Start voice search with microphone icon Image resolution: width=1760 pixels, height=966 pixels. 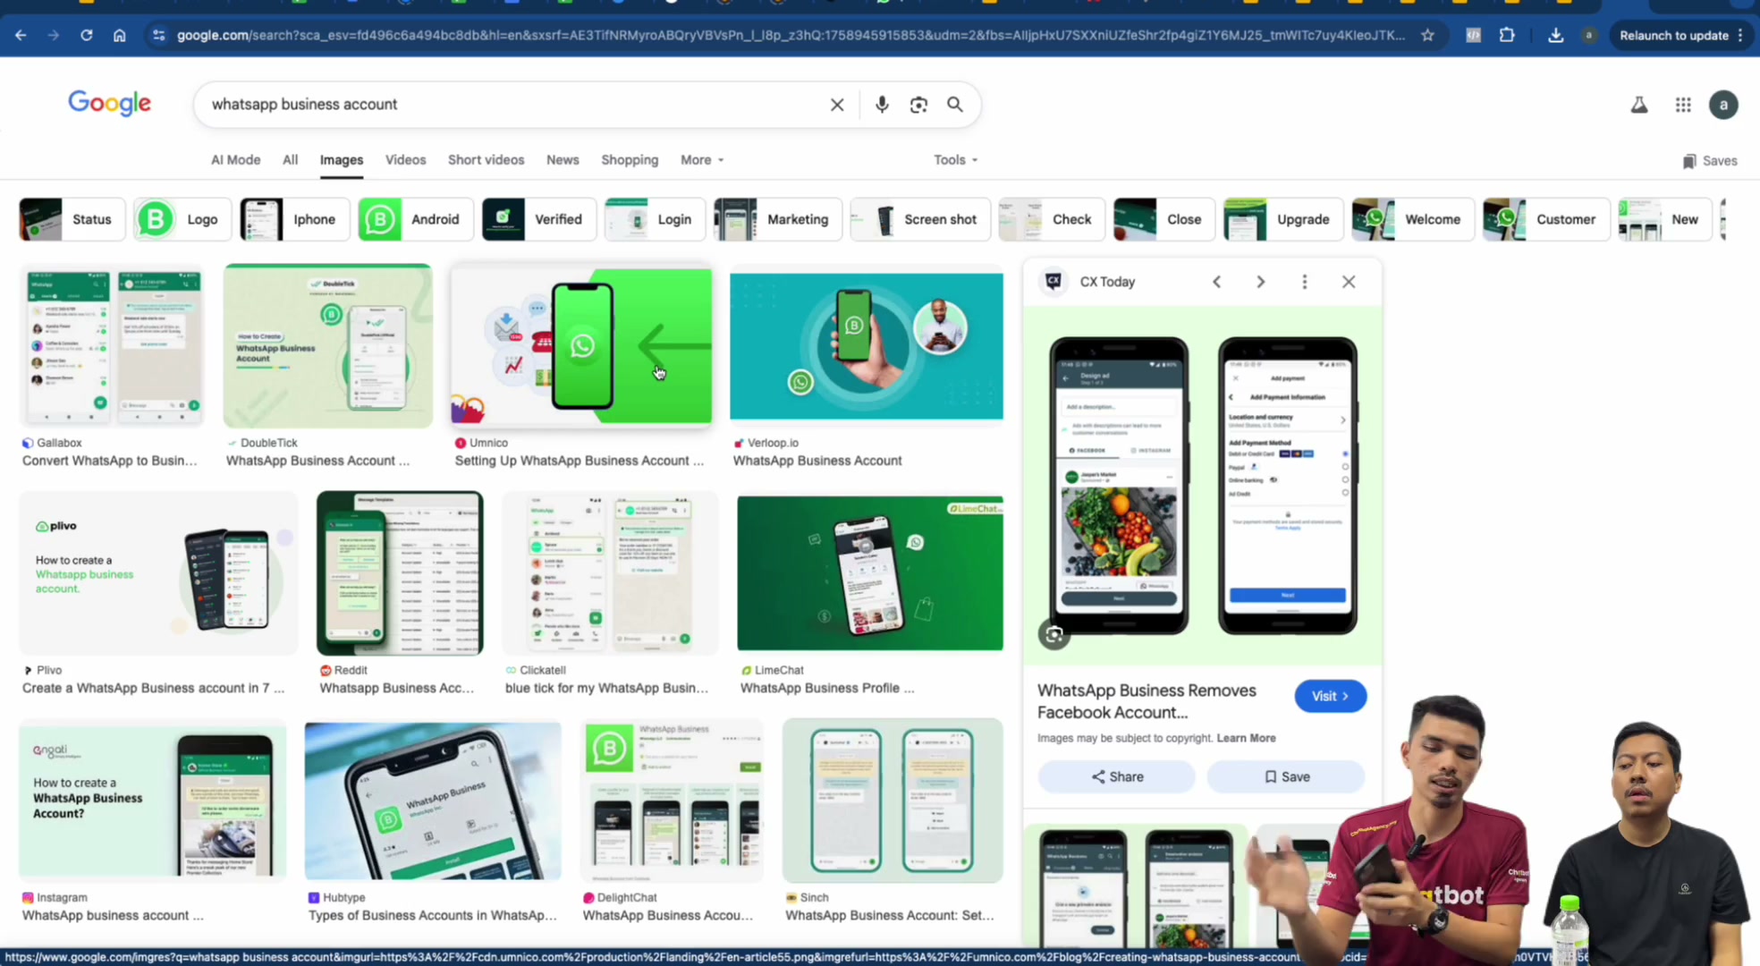click(882, 105)
